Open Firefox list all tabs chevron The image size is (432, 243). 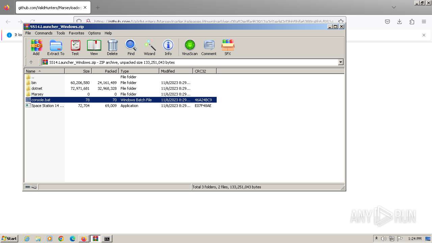(x=394, y=7)
